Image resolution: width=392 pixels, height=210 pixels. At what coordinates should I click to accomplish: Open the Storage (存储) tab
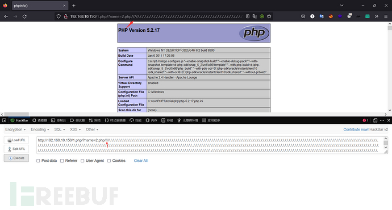click(x=167, y=120)
